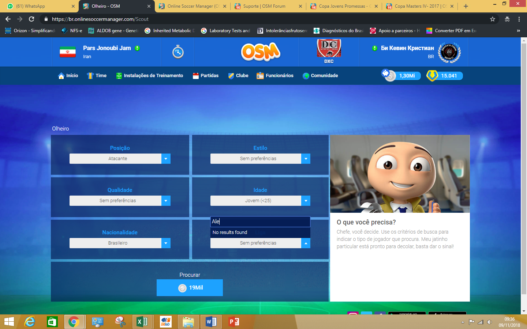Launch Internet Explorer from taskbar
Screen dimensions: 527x329
coord(30,322)
